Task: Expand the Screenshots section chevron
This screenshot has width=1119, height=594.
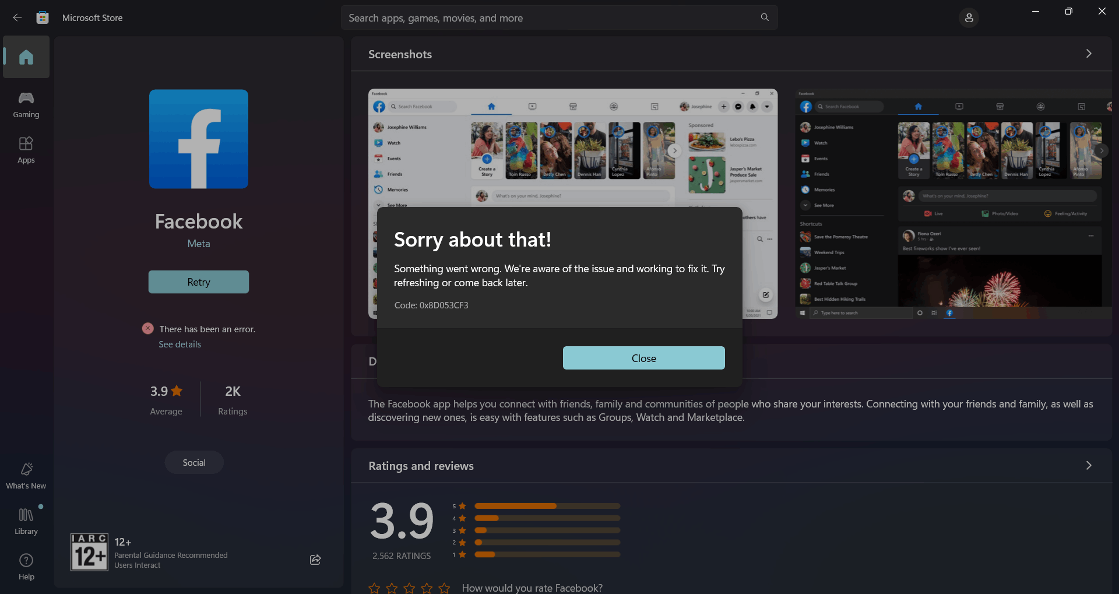Action: click(x=1089, y=54)
